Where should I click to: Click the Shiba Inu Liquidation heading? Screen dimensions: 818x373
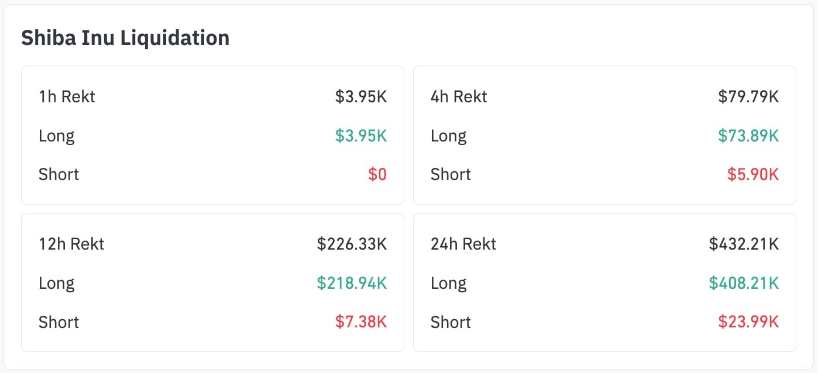tap(125, 38)
